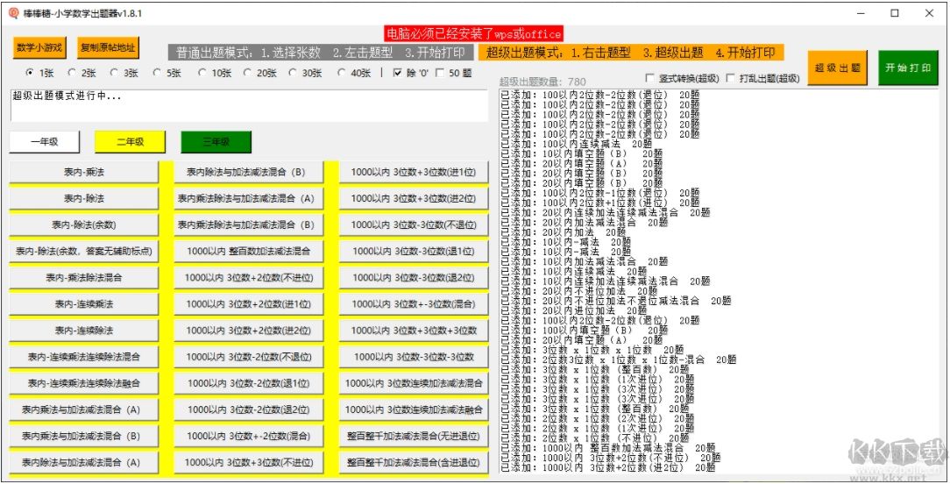Choose 1000以内 3位数+2位数(进1位)
Viewport: 950px width, 484px height.
click(x=249, y=304)
